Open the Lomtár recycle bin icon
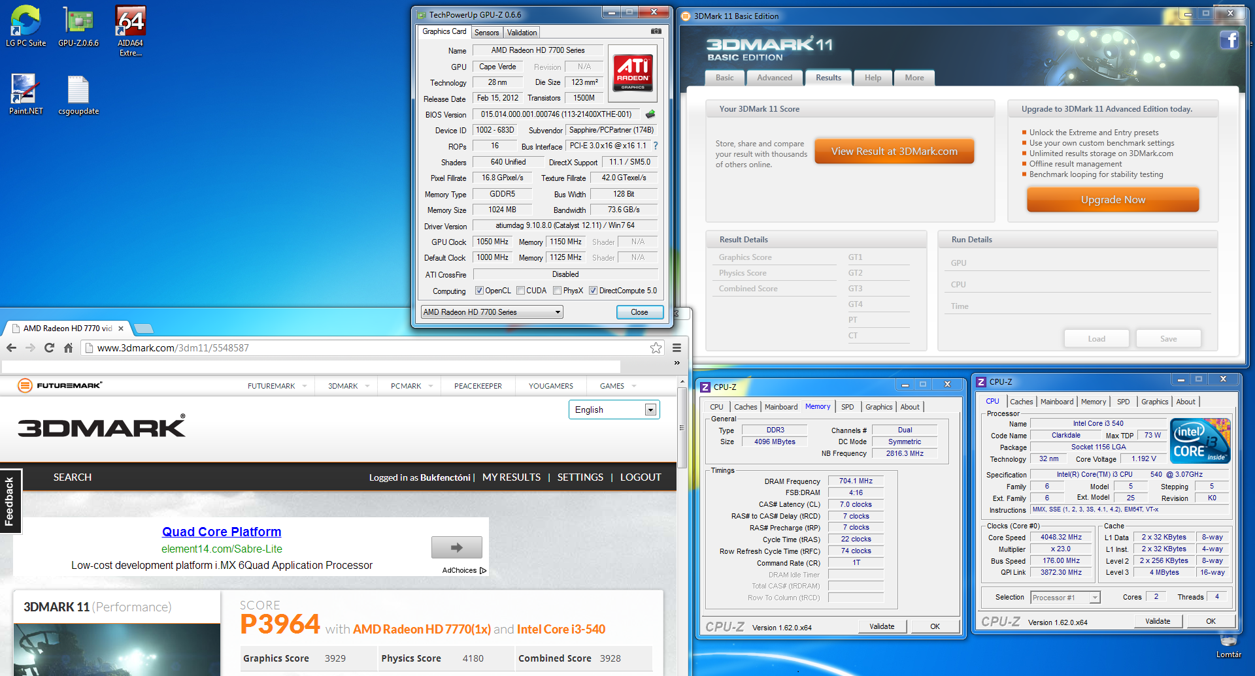This screenshot has height=676, width=1255. point(1228,643)
